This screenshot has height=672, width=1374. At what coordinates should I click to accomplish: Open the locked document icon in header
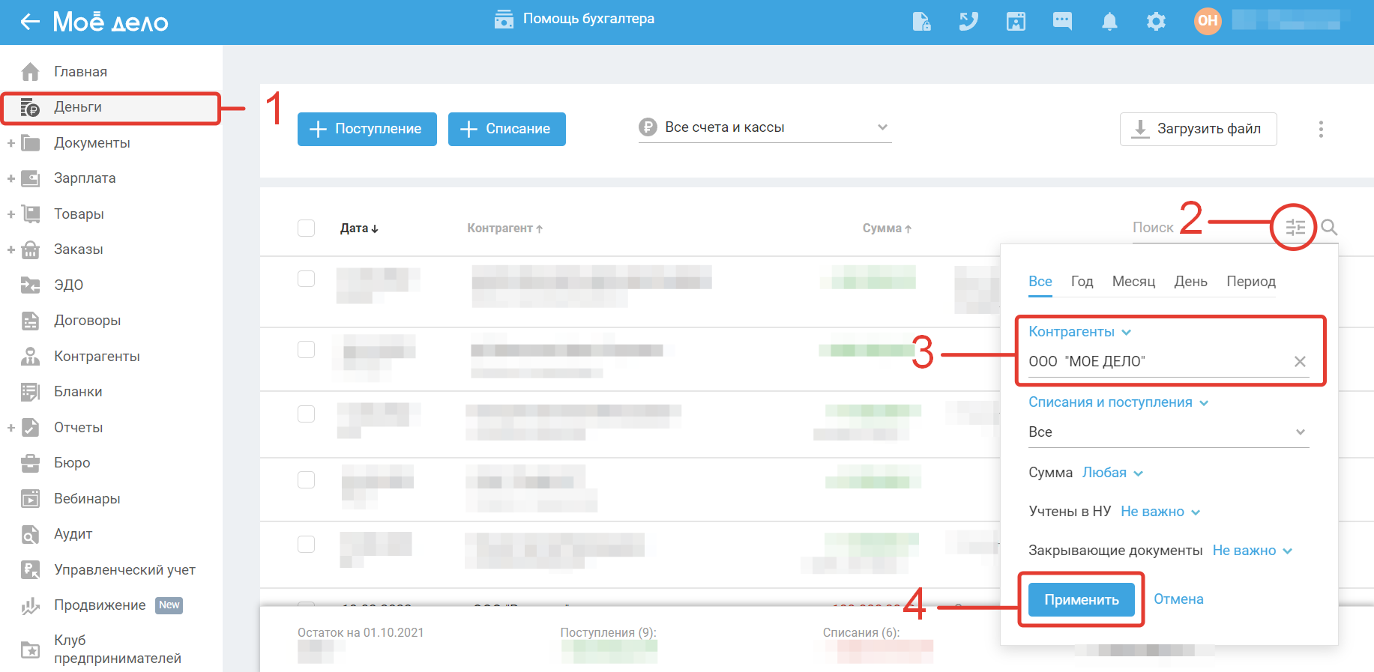click(922, 22)
